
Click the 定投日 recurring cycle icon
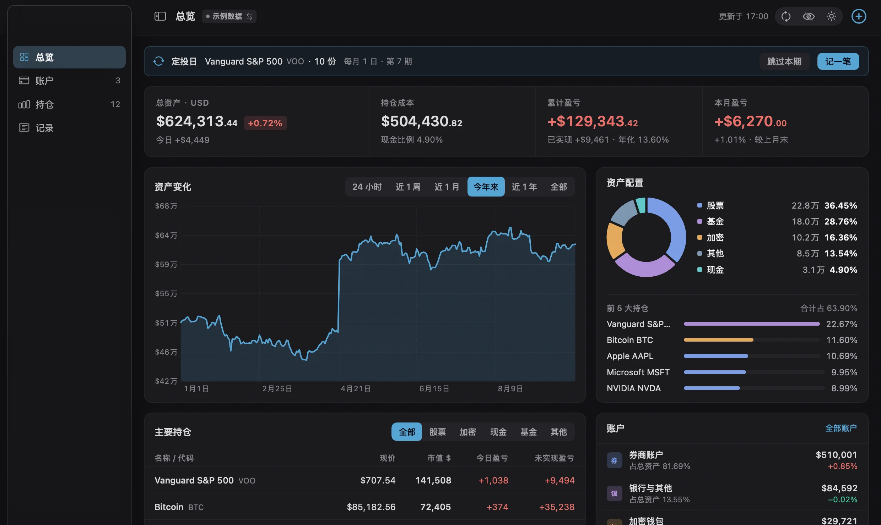(159, 61)
